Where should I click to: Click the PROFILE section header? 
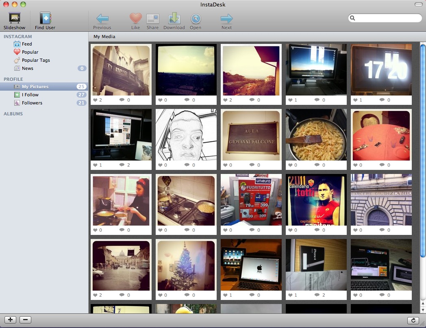pyautogui.click(x=13, y=79)
